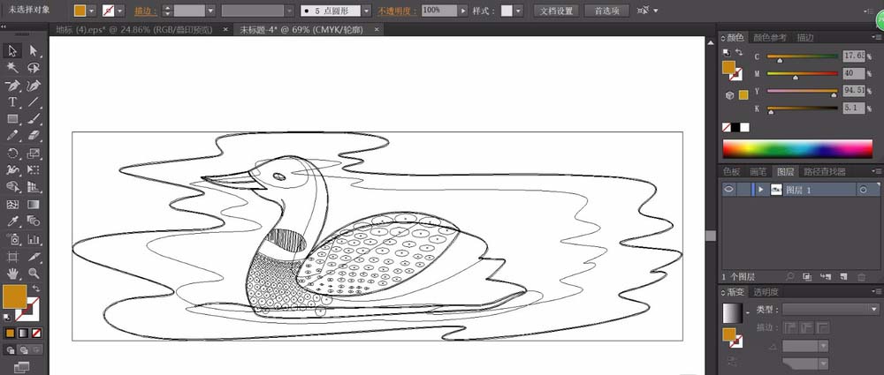Select the Zoom tool
The width and height of the screenshot is (884, 375).
pyautogui.click(x=34, y=274)
